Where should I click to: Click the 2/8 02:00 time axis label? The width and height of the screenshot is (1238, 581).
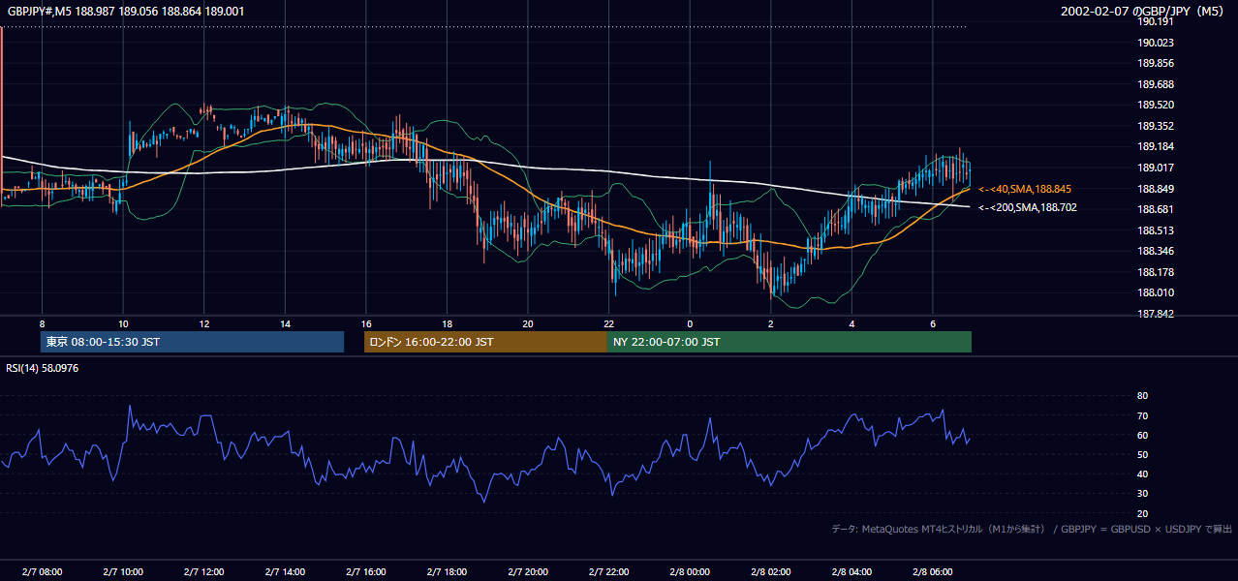(x=770, y=572)
